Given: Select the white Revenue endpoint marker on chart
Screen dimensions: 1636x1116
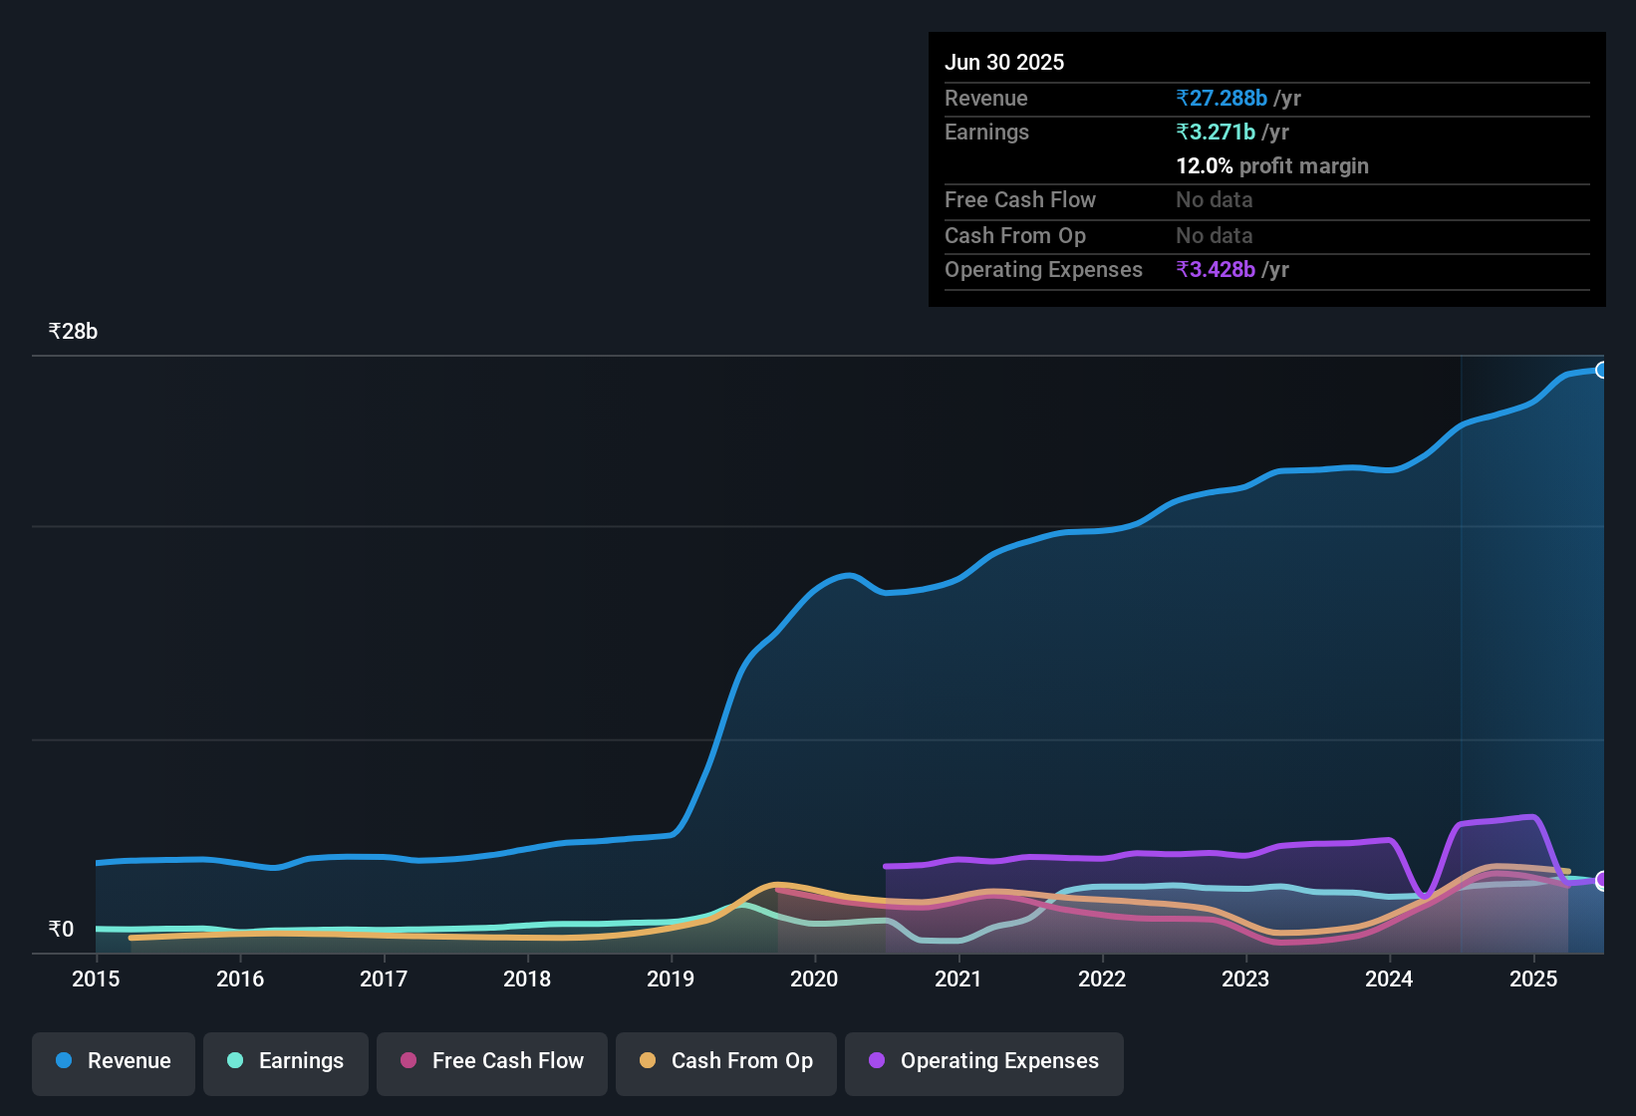Looking at the screenshot, I should click(x=1602, y=370).
